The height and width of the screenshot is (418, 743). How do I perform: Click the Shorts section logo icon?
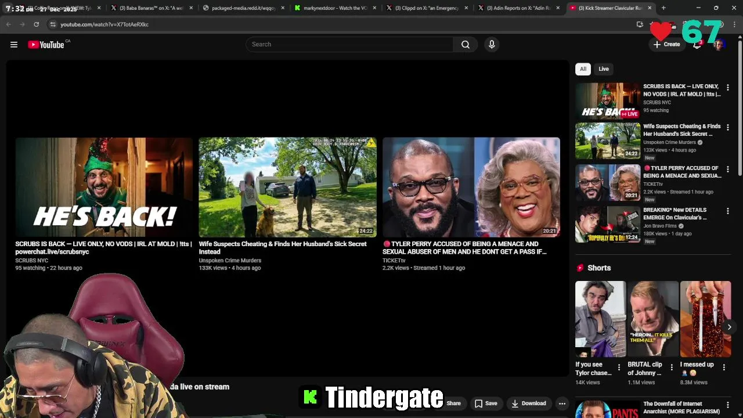tap(579, 268)
